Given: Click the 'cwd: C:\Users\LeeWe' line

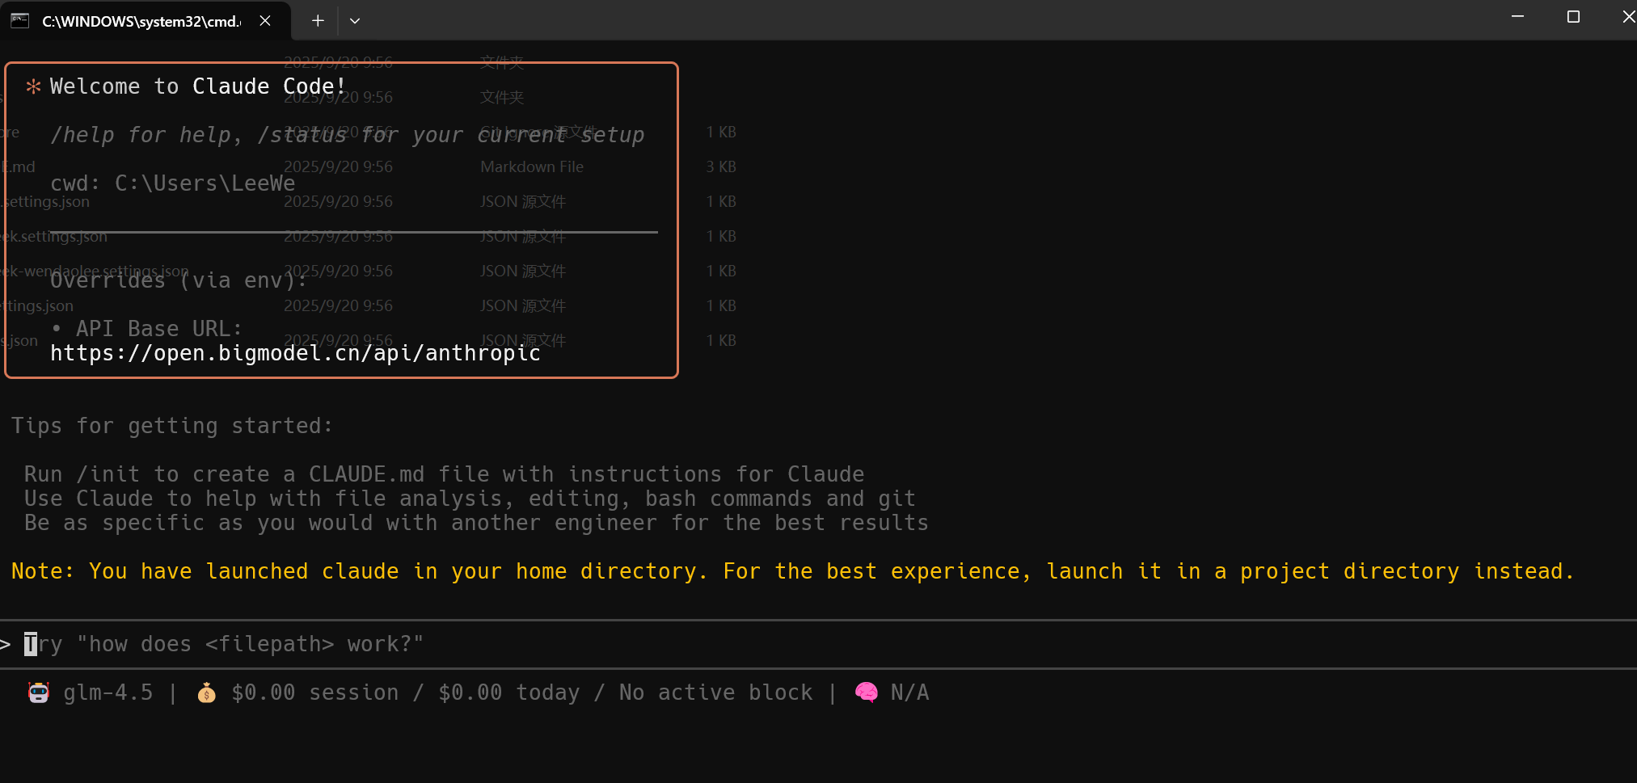Looking at the screenshot, I should coord(172,183).
